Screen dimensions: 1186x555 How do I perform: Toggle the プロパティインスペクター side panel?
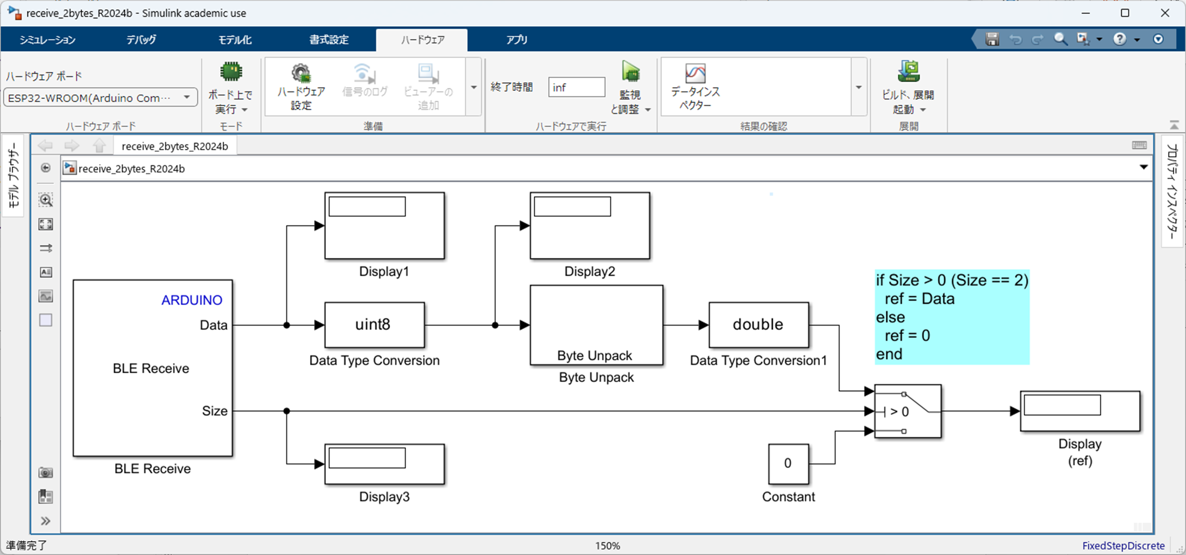(x=1173, y=191)
